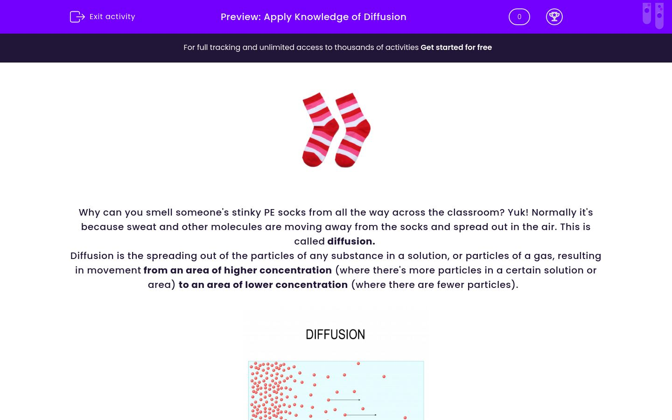Click the bold word diffusion in the text
Image resolution: width=672 pixels, height=420 pixels.
[350, 241]
